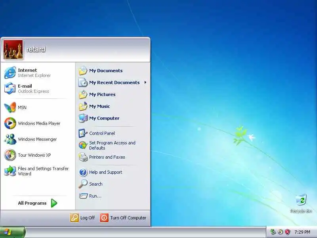Image resolution: width=317 pixels, height=238 pixels.
Task: Open the MSN butterfly icon
Action: tap(10, 107)
